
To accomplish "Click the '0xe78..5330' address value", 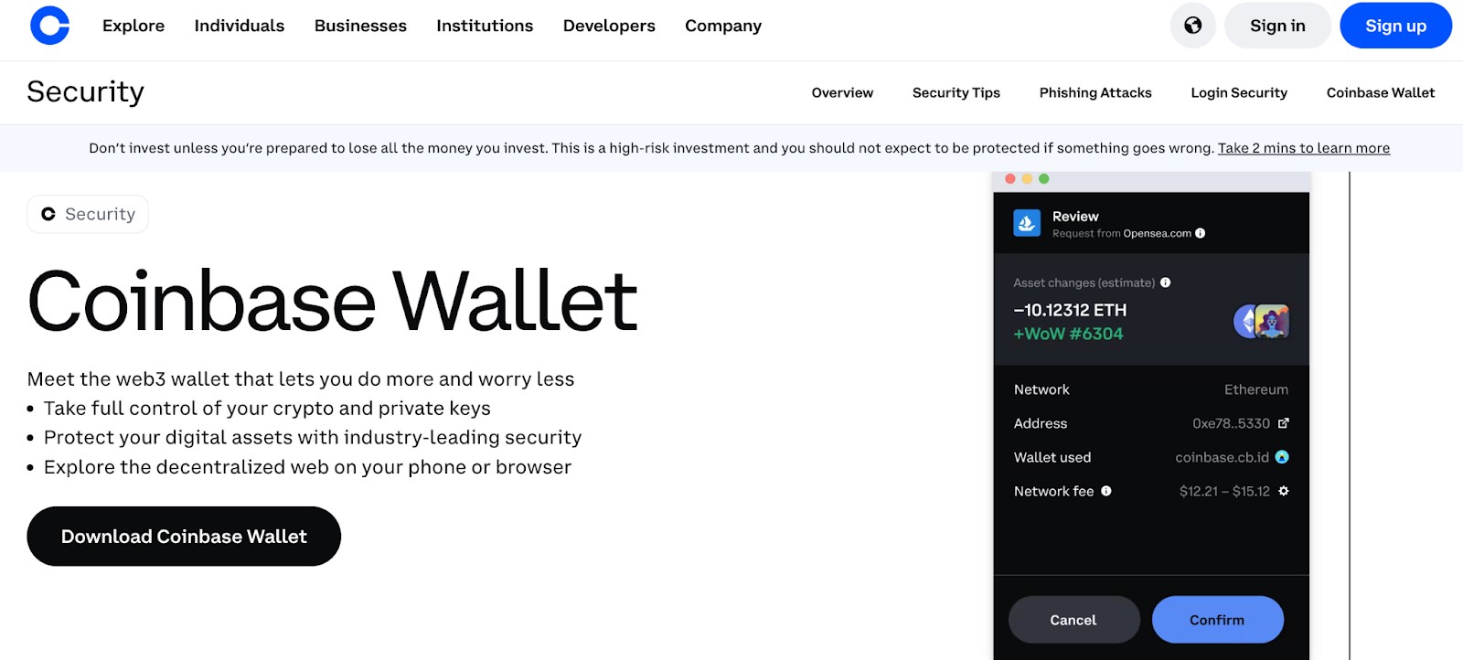I will pos(1231,423).
